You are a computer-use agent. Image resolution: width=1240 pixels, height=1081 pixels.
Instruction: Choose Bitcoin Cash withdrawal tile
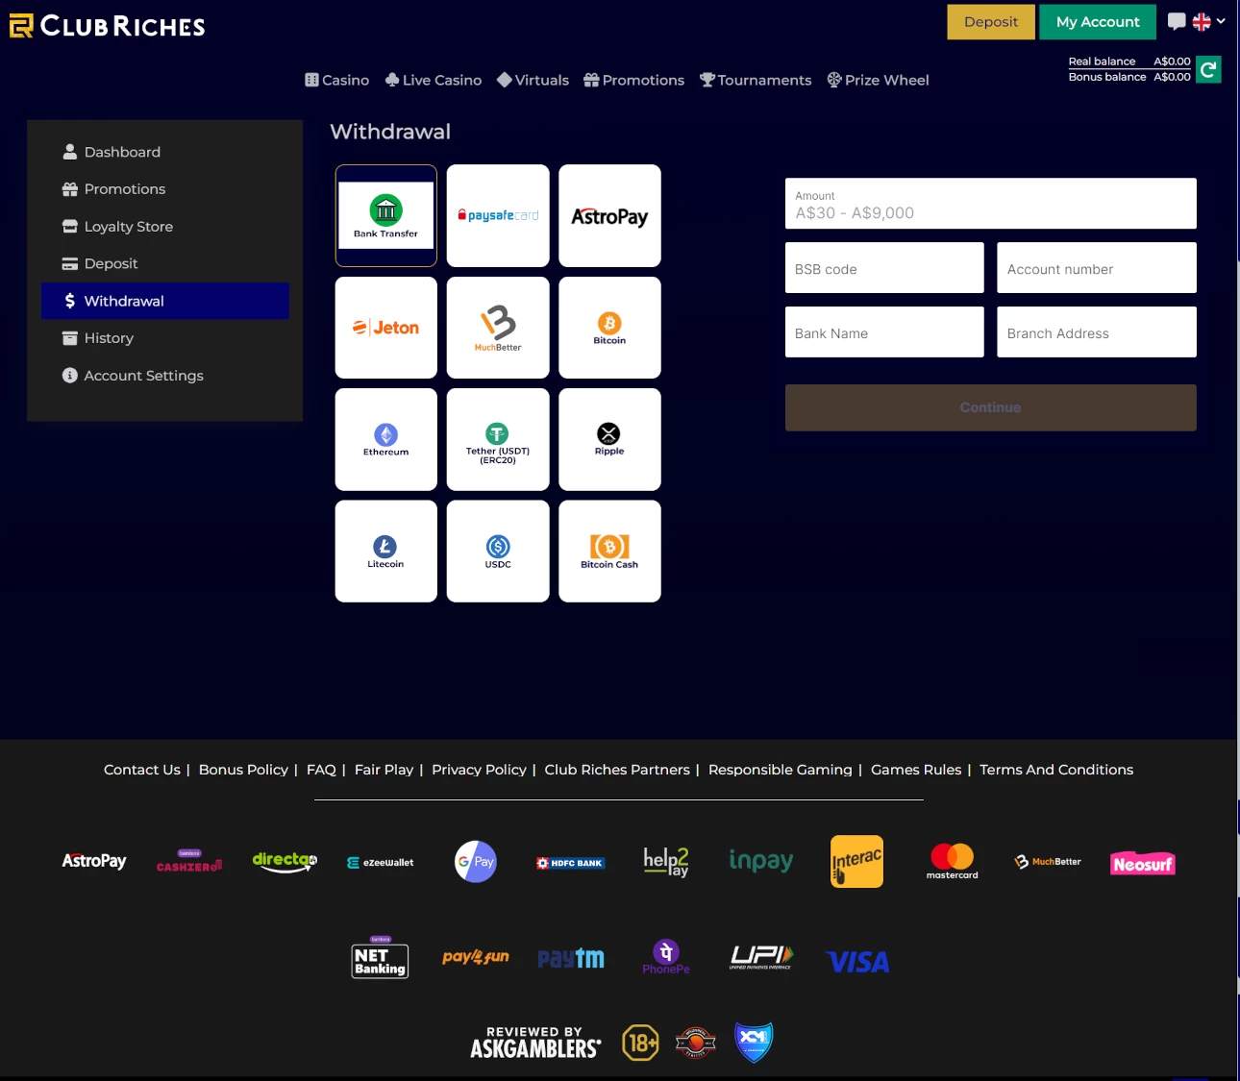pos(609,552)
